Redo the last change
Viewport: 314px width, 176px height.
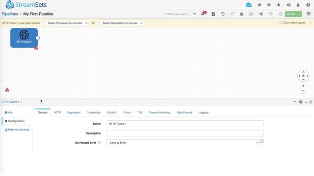(x=232, y=14)
